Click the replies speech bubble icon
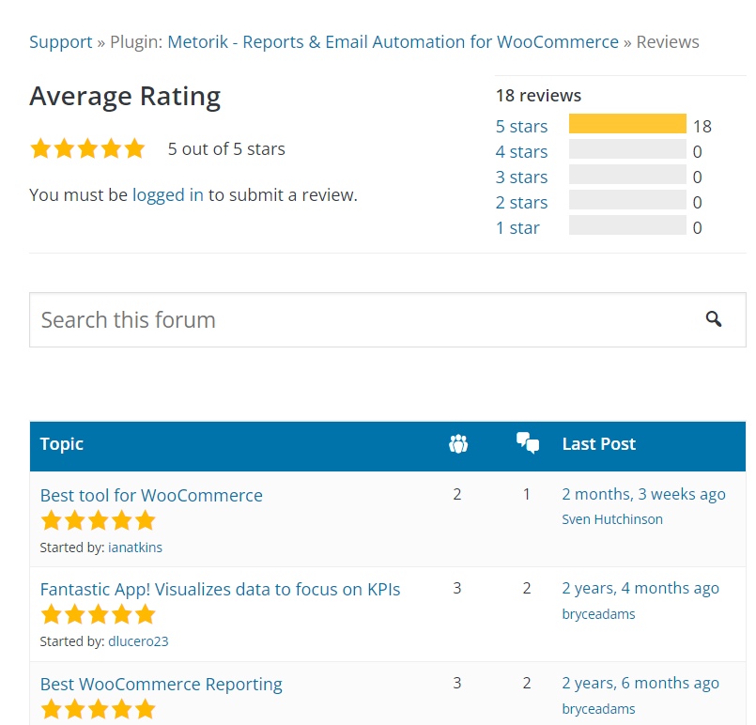756x725 pixels. (528, 443)
